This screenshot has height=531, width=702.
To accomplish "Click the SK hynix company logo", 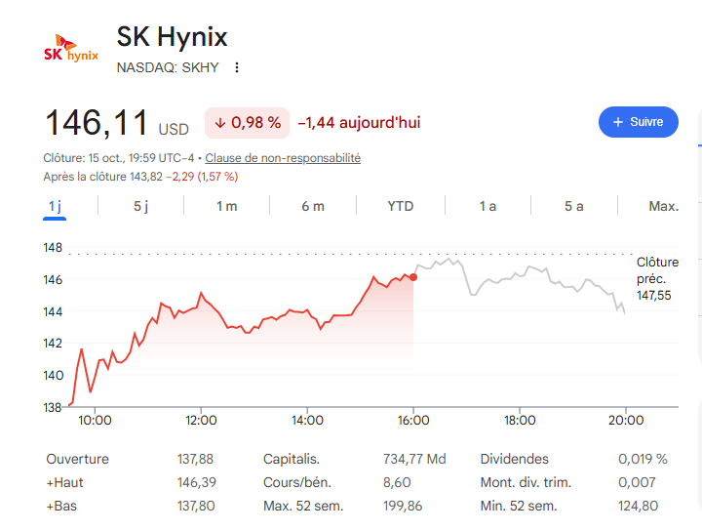I will click(x=71, y=49).
